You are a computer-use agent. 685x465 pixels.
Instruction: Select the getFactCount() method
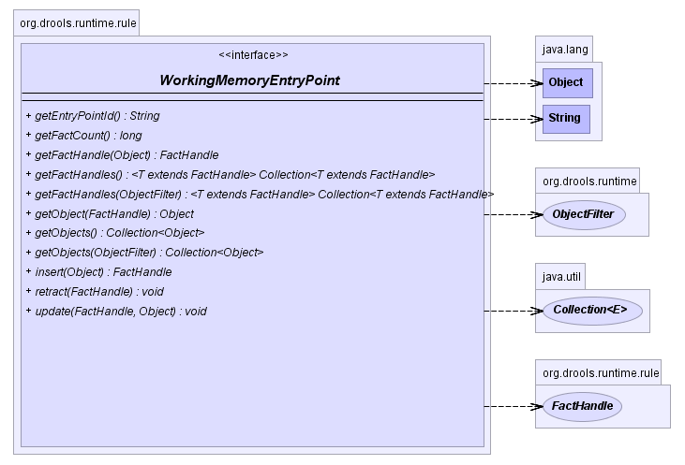(84, 136)
